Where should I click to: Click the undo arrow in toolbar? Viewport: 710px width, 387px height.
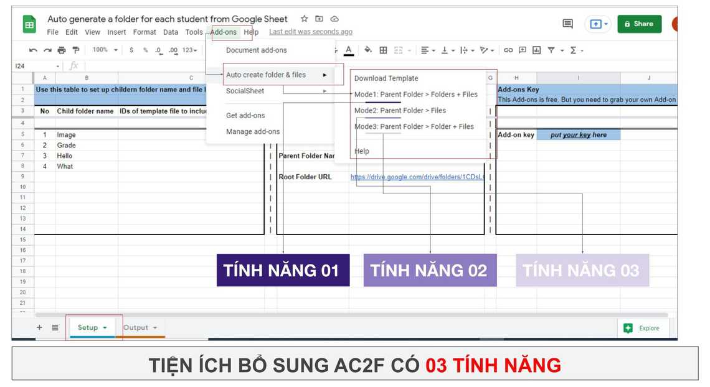[33, 50]
